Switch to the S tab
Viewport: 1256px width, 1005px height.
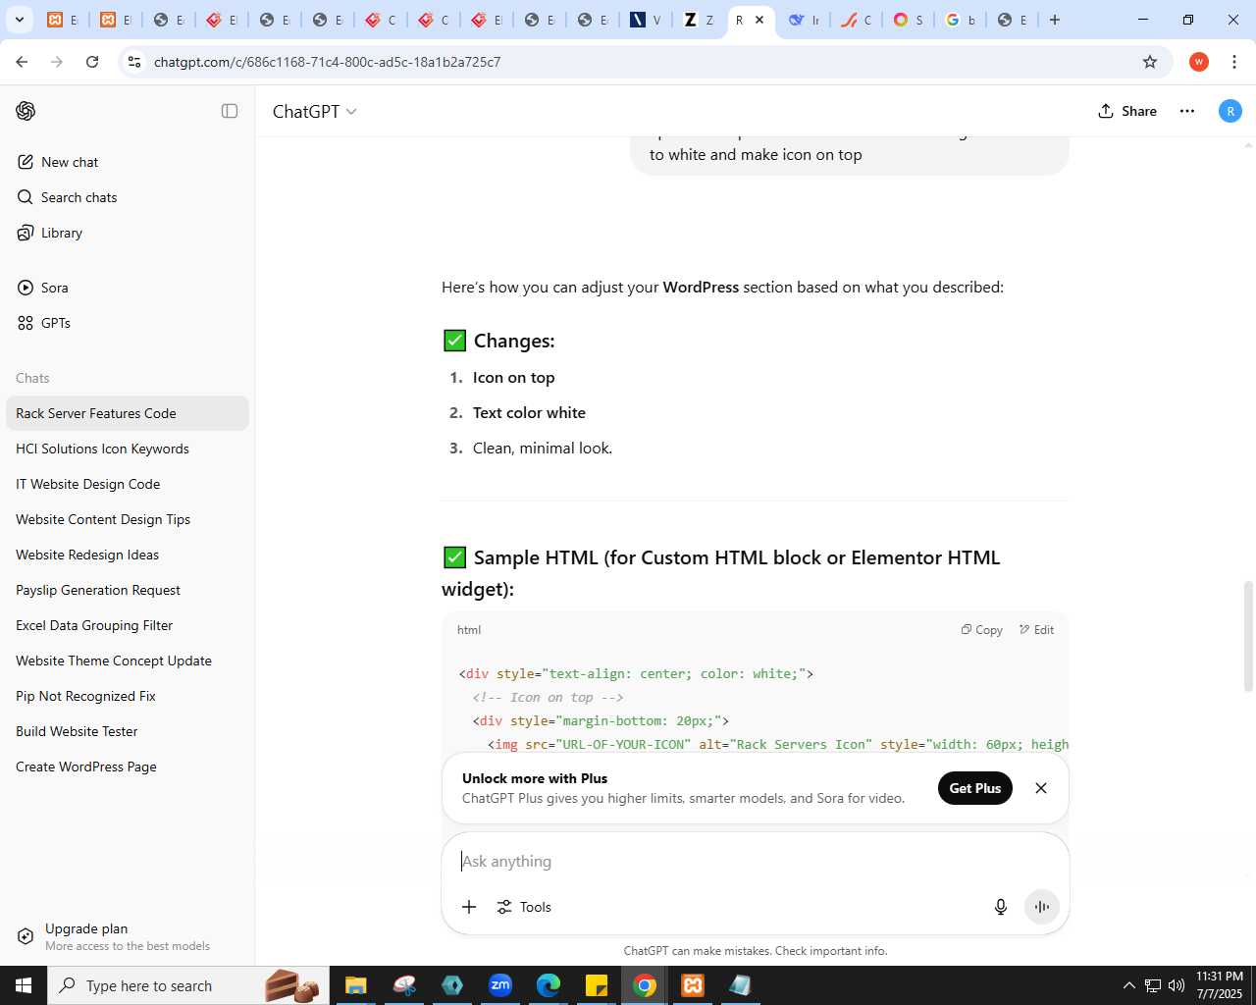tap(909, 20)
